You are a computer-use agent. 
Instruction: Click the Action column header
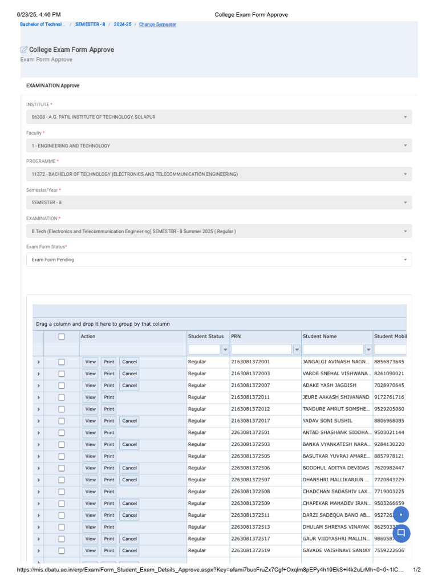(88, 336)
